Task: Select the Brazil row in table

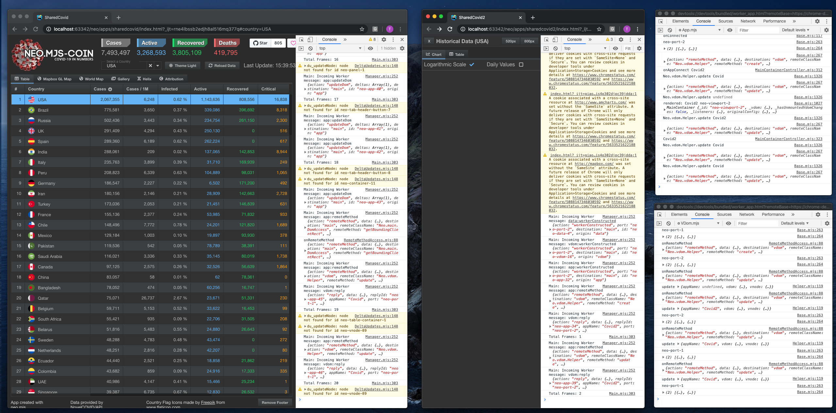Action: (x=150, y=110)
